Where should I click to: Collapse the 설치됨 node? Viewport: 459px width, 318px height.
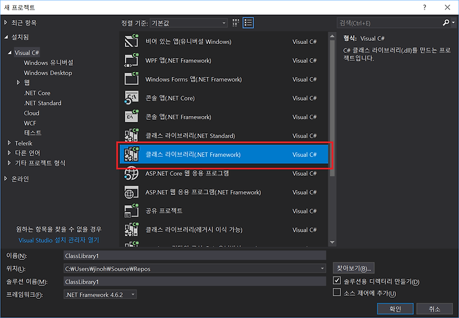pos(6,37)
